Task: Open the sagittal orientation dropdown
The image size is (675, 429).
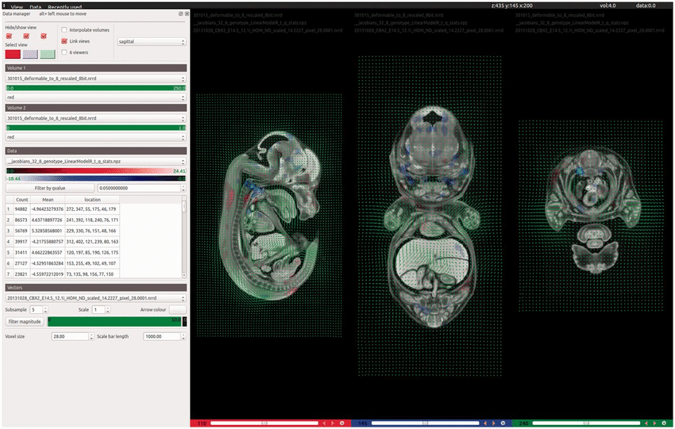Action: pos(151,41)
